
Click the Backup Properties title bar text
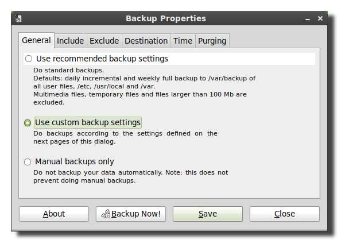[165, 18]
